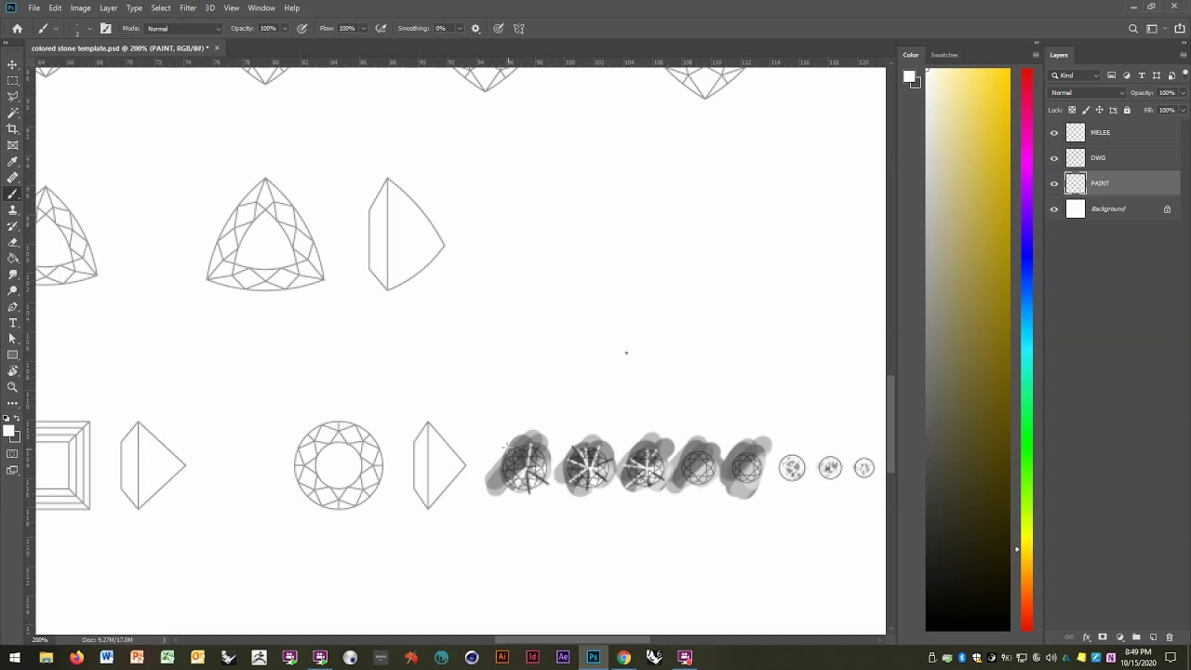Screen dimensions: 1191x670
Task: Open layer fx styles button
Action: tap(1086, 637)
